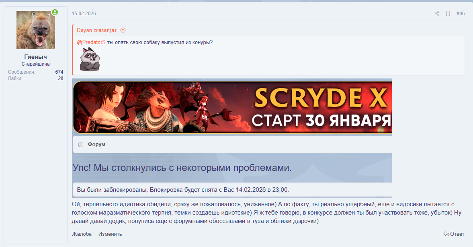Viewport: 473px width, 247px height.
Task: Click Форум breadcrumb in embedded screenshot
Action: pyautogui.click(x=96, y=144)
